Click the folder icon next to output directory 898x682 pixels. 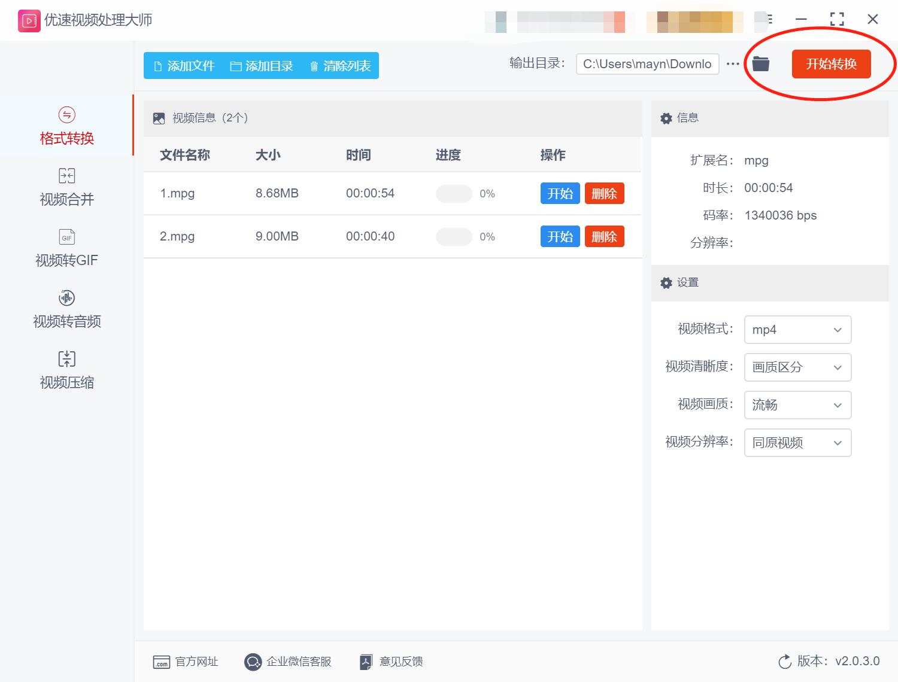[x=760, y=63]
